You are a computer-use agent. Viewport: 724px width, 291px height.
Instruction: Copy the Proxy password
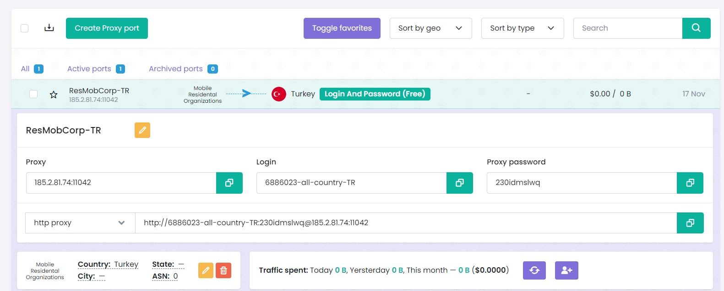point(690,183)
